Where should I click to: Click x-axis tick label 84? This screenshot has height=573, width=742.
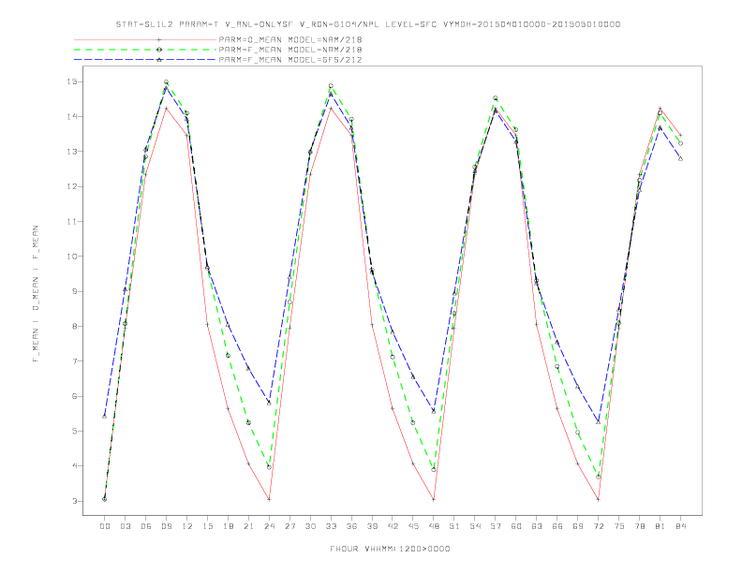click(681, 526)
